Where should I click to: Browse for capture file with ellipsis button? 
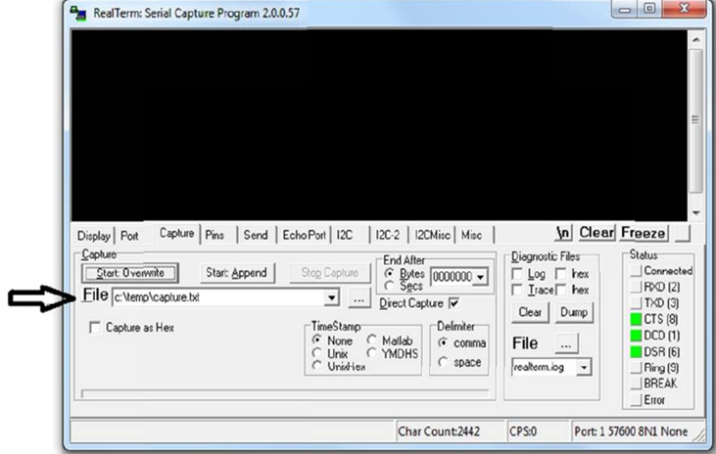pyautogui.click(x=358, y=296)
